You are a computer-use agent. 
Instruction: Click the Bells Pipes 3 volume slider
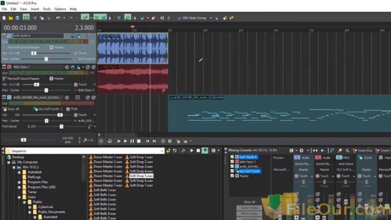click(x=36, y=85)
